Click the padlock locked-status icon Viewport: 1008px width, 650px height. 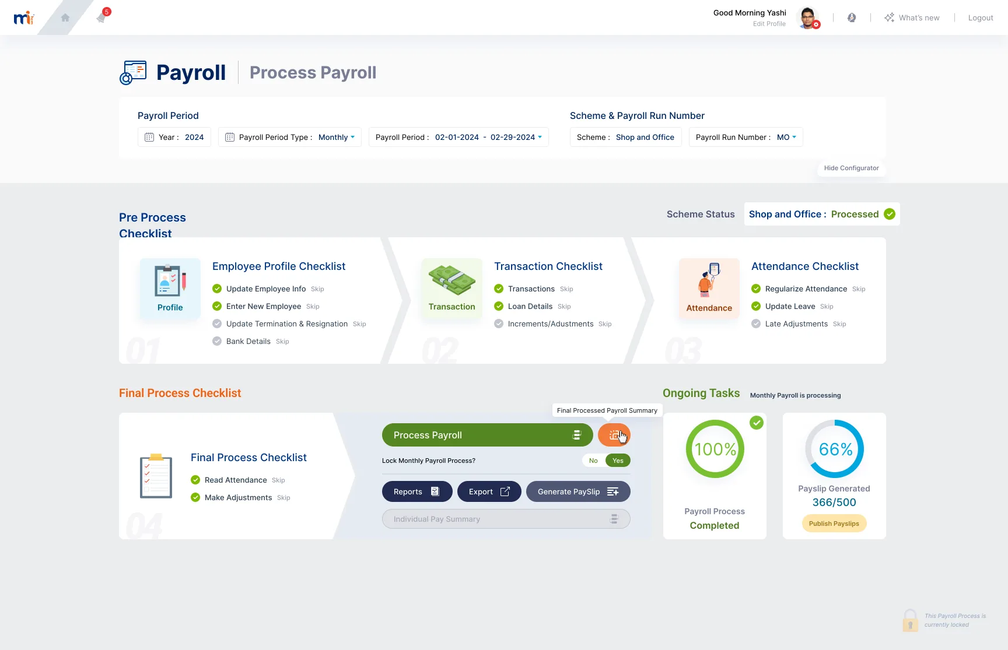(910, 620)
